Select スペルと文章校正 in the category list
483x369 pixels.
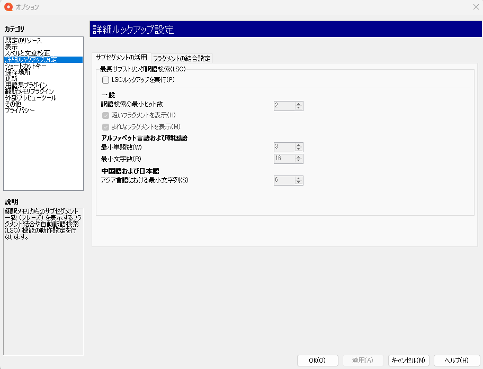tap(28, 53)
